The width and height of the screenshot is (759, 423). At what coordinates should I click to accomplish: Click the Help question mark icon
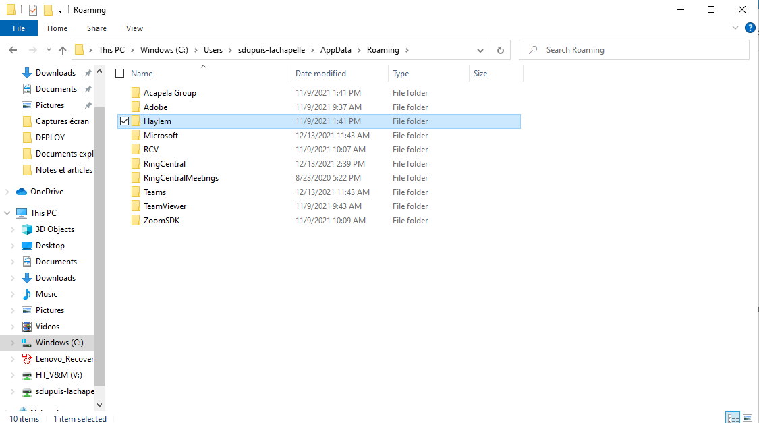(750, 28)
